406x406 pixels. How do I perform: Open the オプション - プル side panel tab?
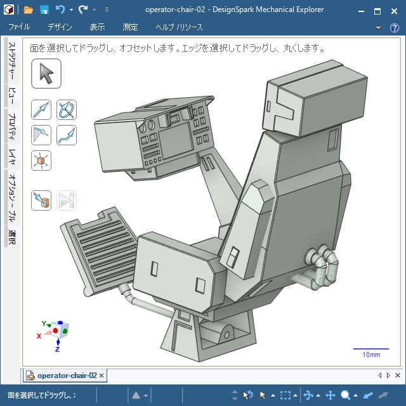pos(12,197)
